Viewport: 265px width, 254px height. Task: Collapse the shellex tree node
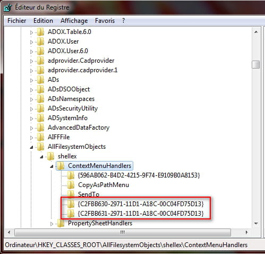tap(41, 157)
